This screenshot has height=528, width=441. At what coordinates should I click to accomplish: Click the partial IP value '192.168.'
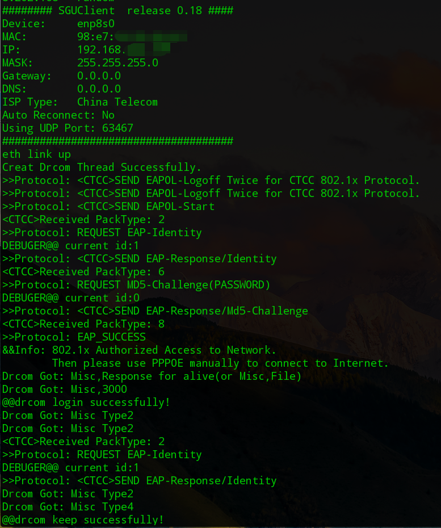point(102,50)
